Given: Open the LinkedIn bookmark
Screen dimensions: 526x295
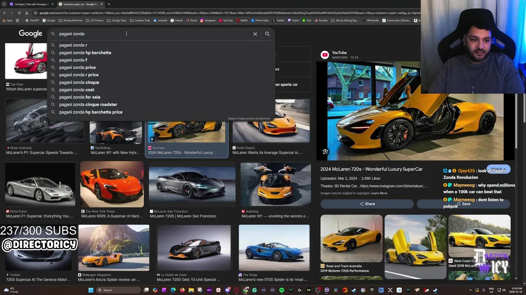Looking at the screenshot, I should pos(161,20).
